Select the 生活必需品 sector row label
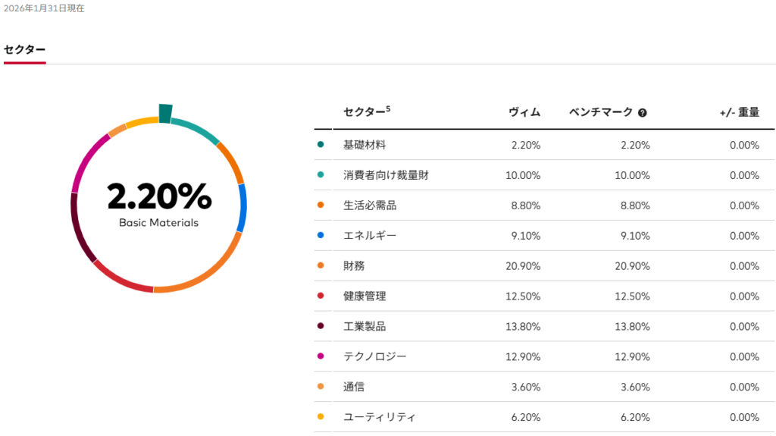The image size is (776, 436). (370, 205)
